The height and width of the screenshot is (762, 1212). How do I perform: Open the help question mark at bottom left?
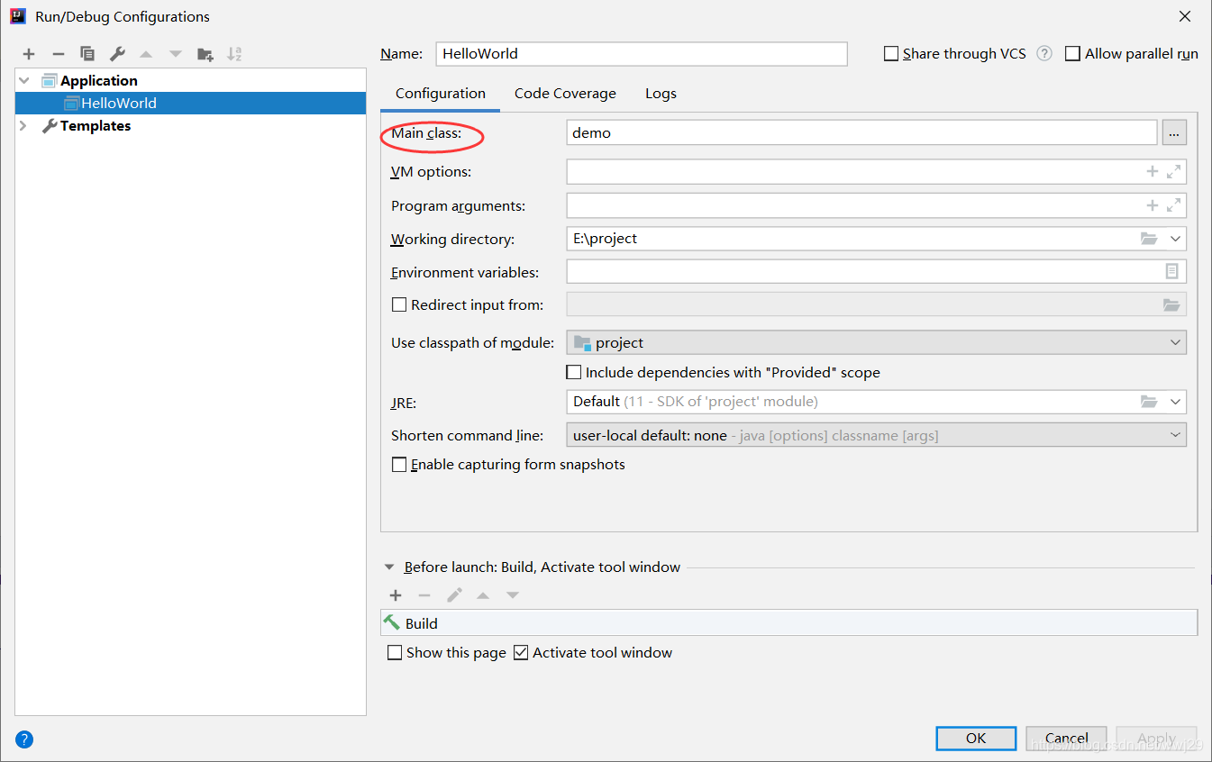pos(24,739)
